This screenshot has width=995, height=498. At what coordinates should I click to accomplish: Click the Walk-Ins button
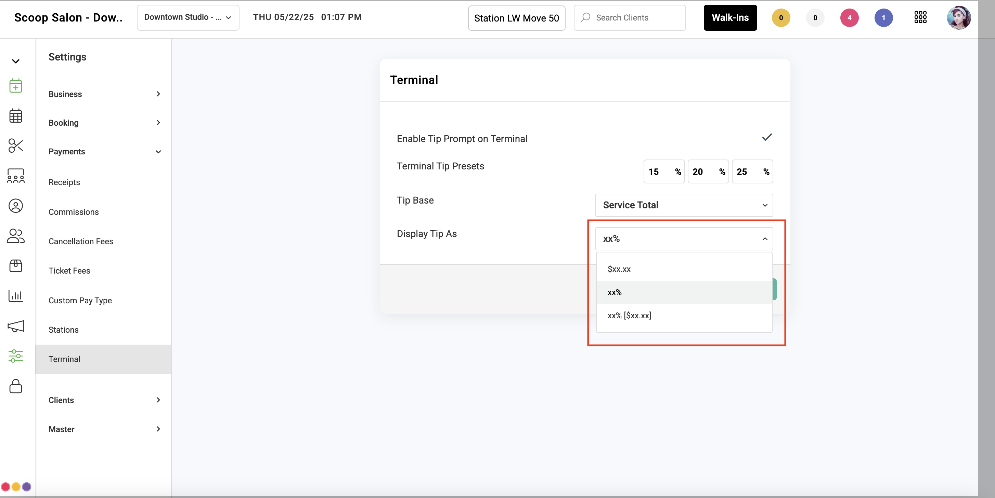pyautogui.click(x=730, y=18)
